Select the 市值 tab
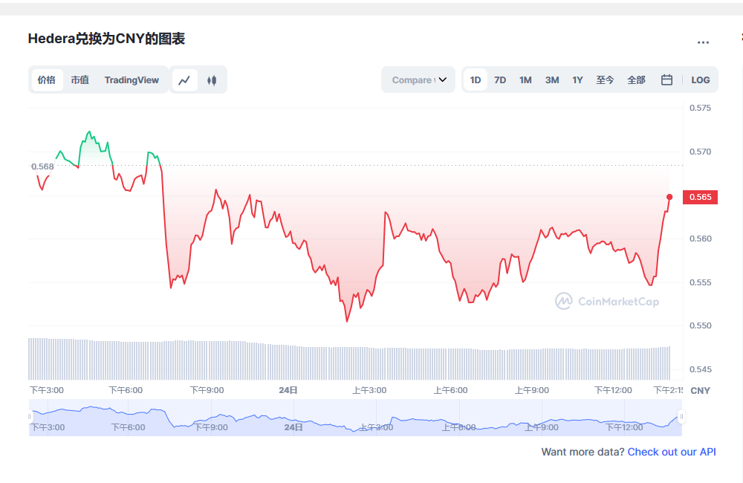The height and width of the screenshot is (483, 743). [x=80, y=80]
